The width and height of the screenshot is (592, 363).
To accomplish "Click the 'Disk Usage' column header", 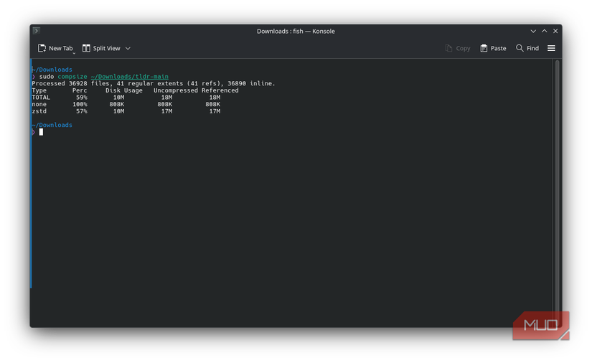I will pyautogui.click(x=124, y=90).
